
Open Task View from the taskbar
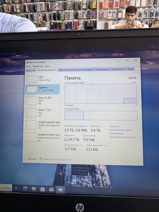[x=16, y=188]
